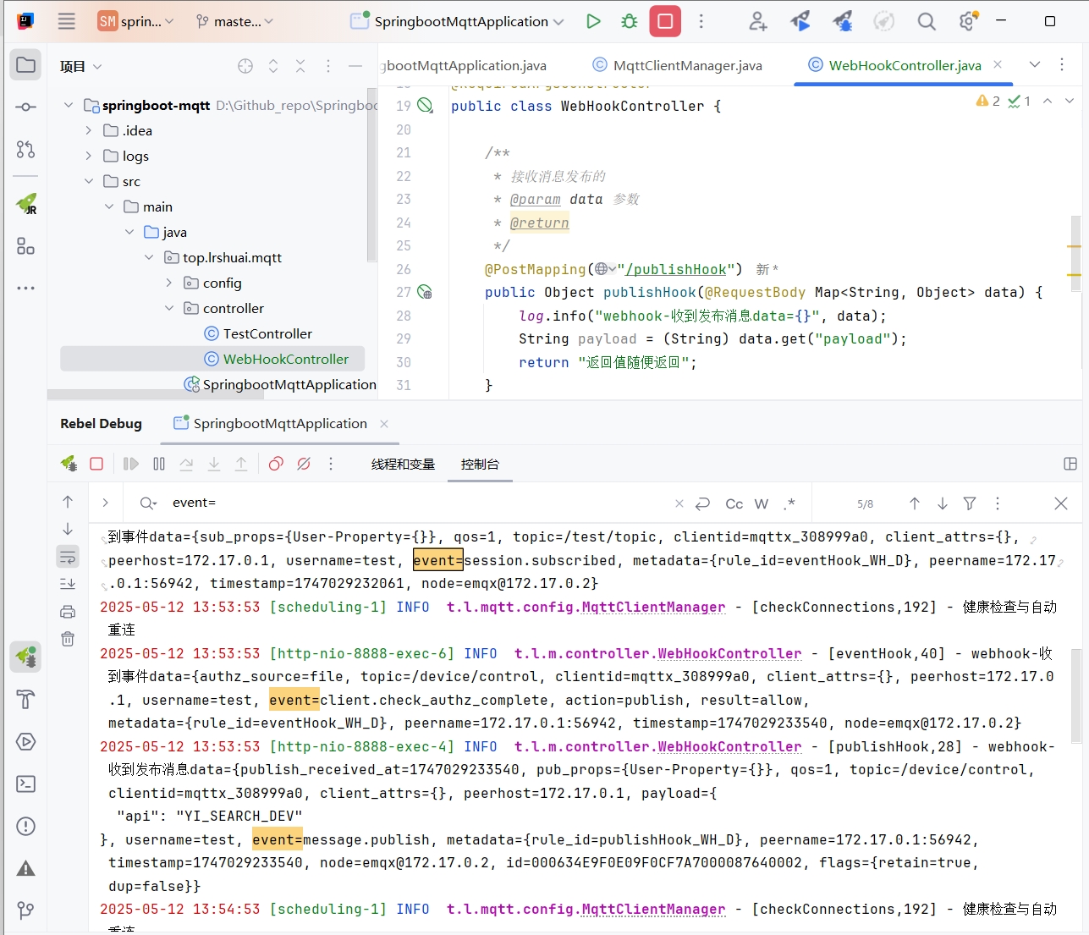Click the event= search input field
This screenshot has width=1089, height=935.
pos(254,503)
